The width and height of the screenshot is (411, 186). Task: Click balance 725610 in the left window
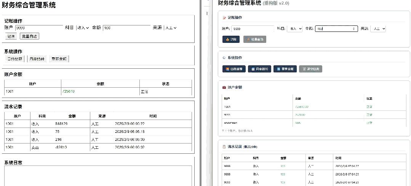69,91
